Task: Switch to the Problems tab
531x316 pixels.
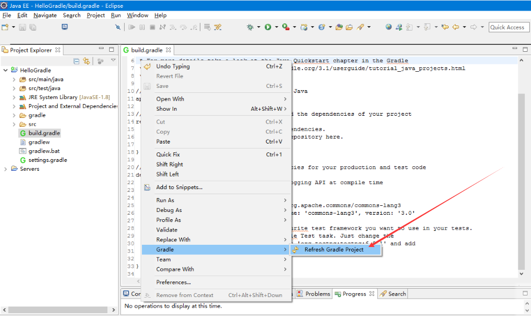Action: click(x=313, y=294)
